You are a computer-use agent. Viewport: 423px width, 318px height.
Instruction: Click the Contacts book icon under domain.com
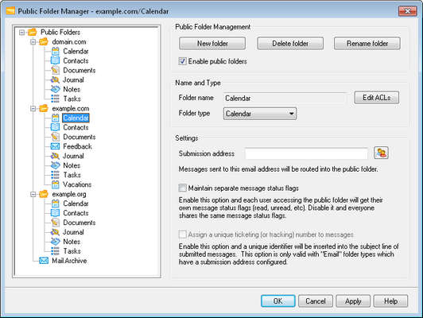coord(55,60)
